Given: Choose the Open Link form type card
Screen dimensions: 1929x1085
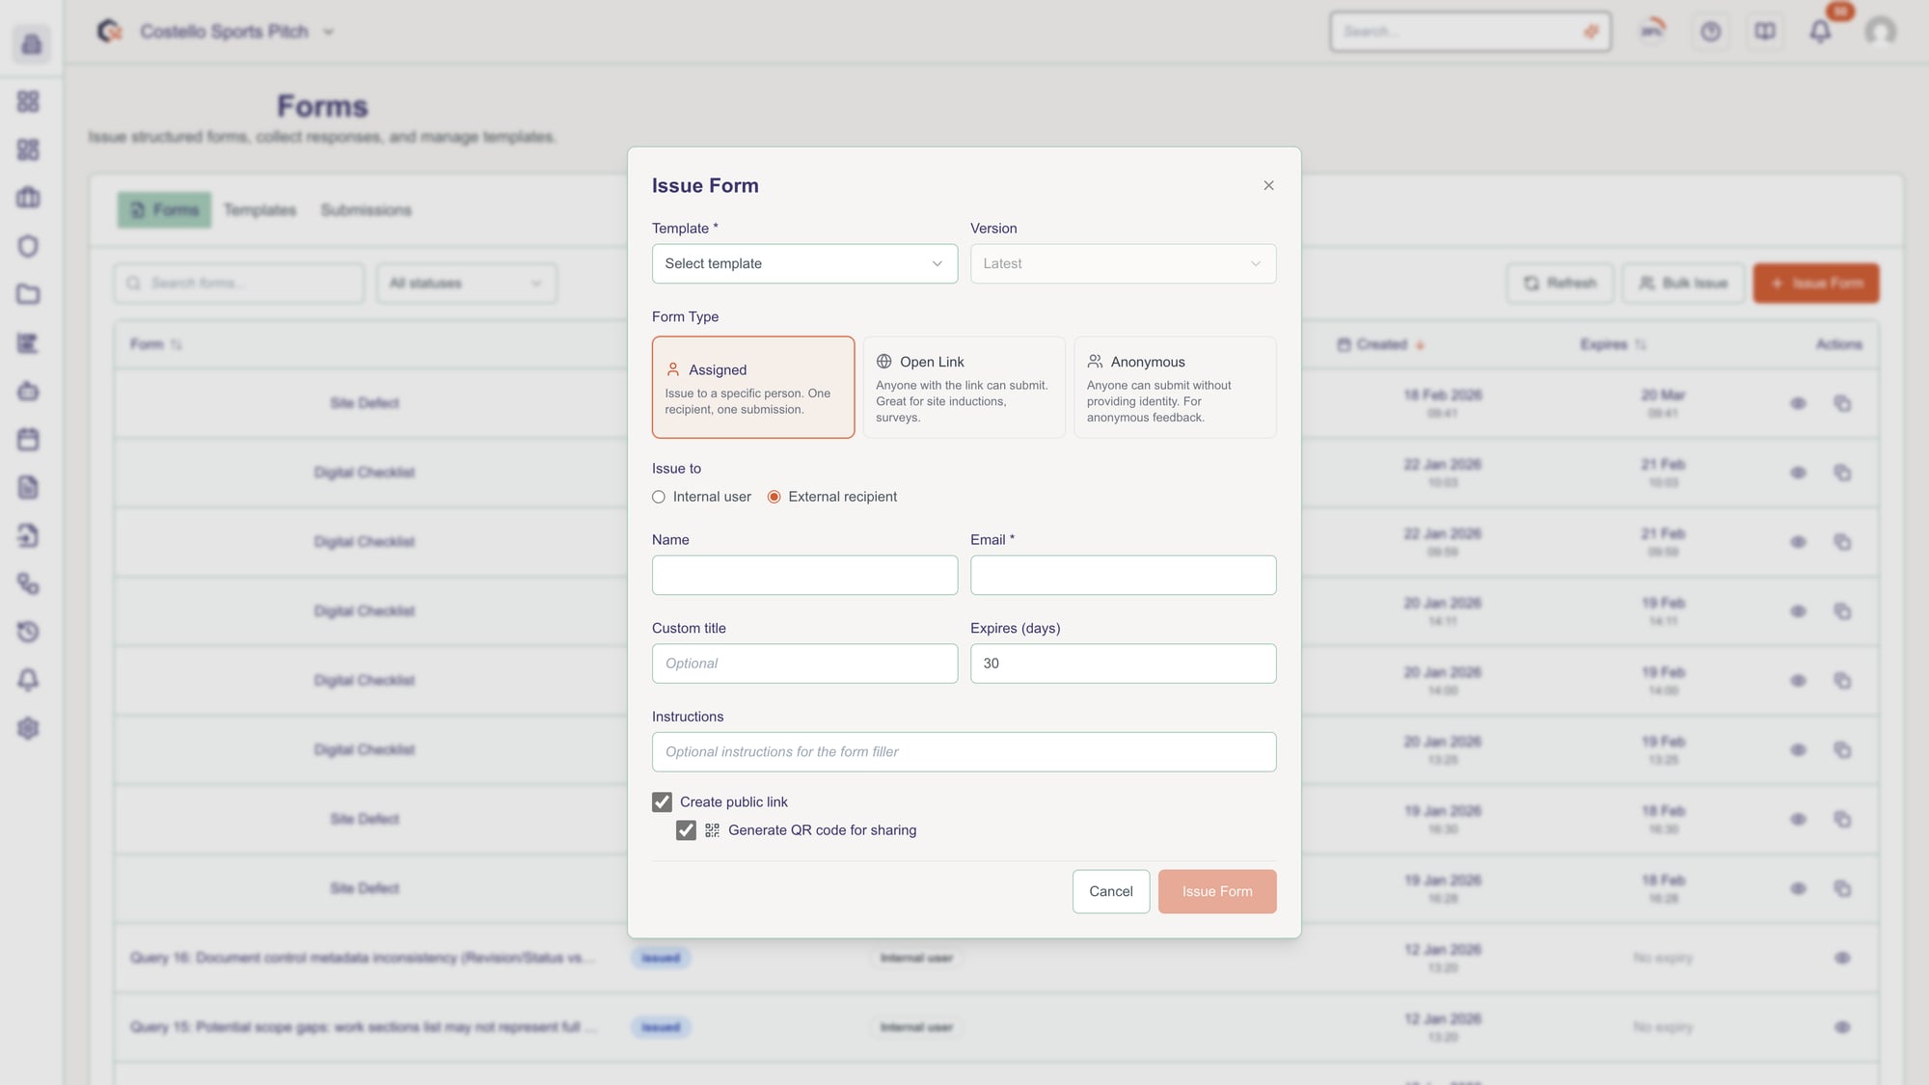Looking at the screenshot, I should 964,388.
